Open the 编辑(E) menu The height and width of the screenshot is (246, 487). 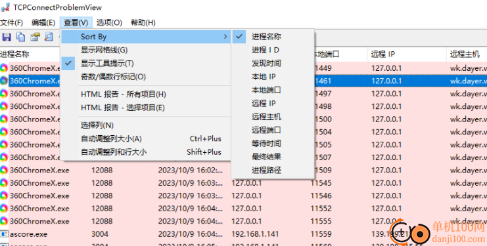coord(43,22)
